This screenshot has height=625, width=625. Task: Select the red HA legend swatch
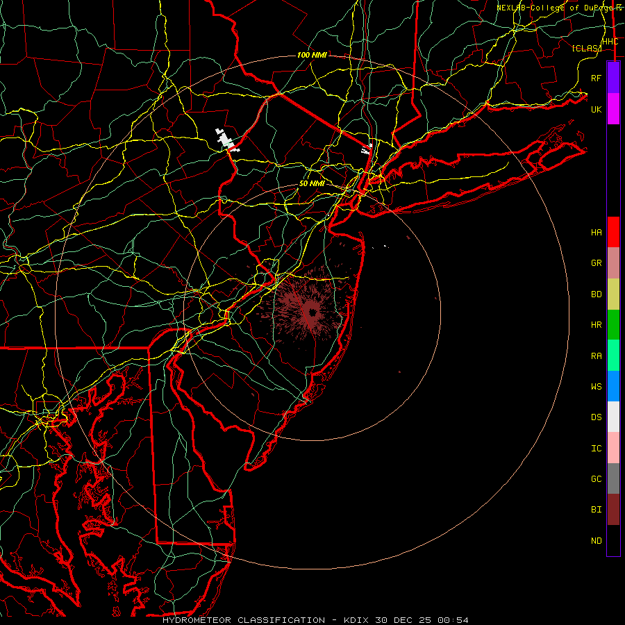tap(613, 232)
